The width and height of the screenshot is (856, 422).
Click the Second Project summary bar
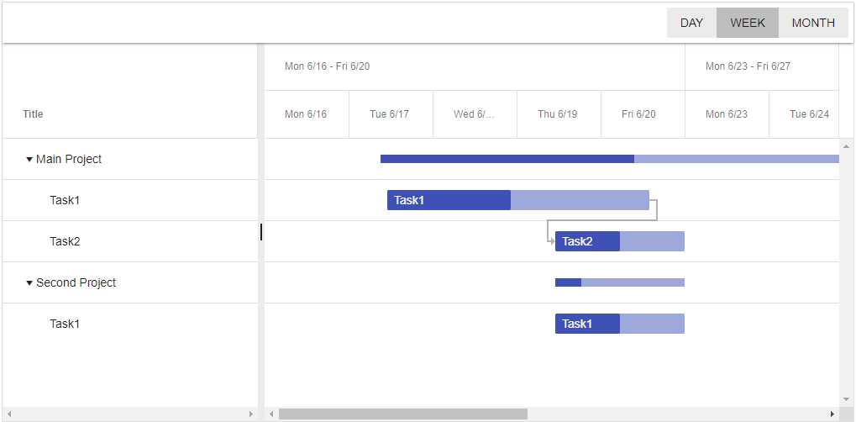(x=620, y=282)
